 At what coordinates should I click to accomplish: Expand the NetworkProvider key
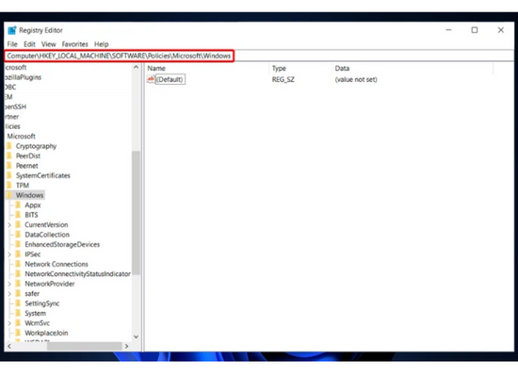(9, 284)
